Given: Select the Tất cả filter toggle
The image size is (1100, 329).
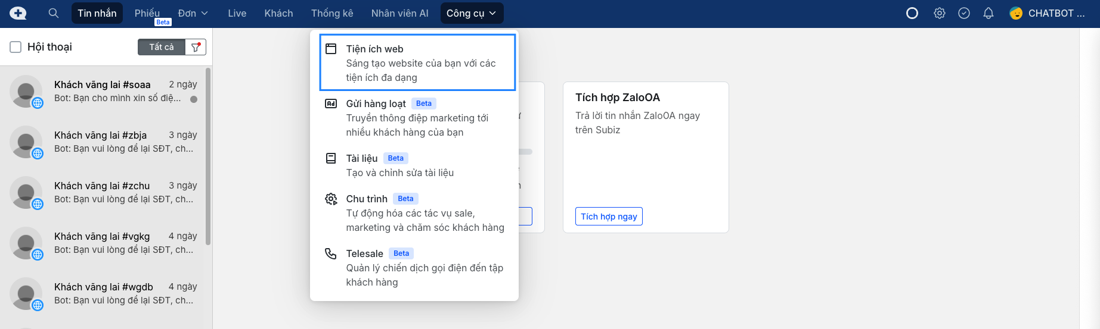Looking at the screenshot, I should click(162, 47).
